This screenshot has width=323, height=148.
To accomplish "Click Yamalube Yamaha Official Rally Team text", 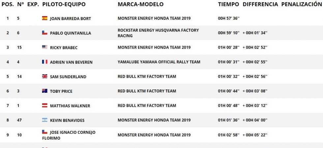I will pos(159,62).
